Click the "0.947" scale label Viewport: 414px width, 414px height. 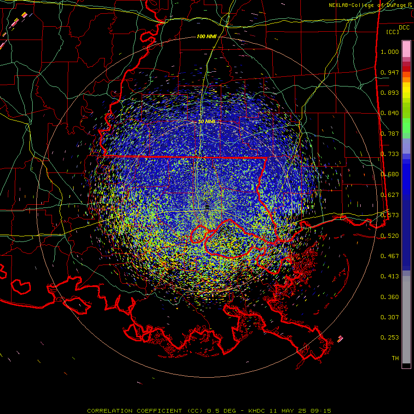click(390, 72)
